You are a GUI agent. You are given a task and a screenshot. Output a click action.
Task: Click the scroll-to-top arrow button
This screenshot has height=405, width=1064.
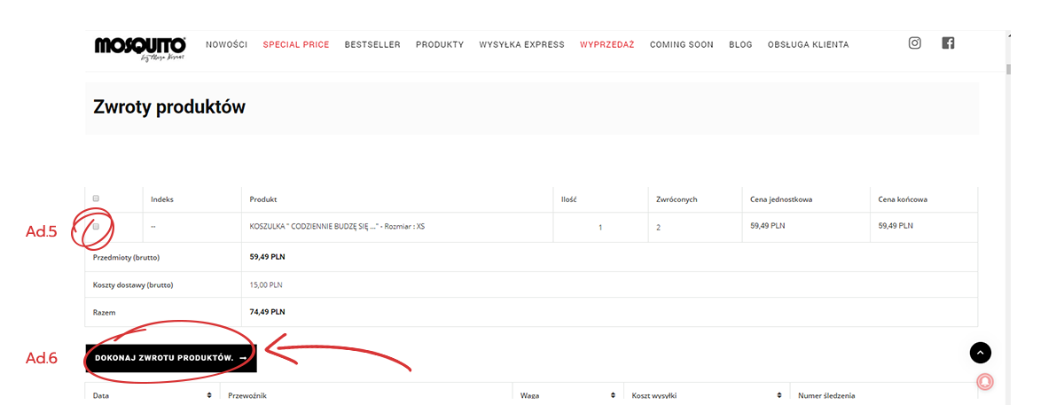[x=980, y=353]
